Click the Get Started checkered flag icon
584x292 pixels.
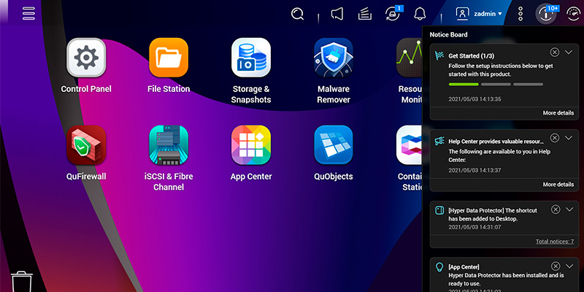click(x=439, y=55)
